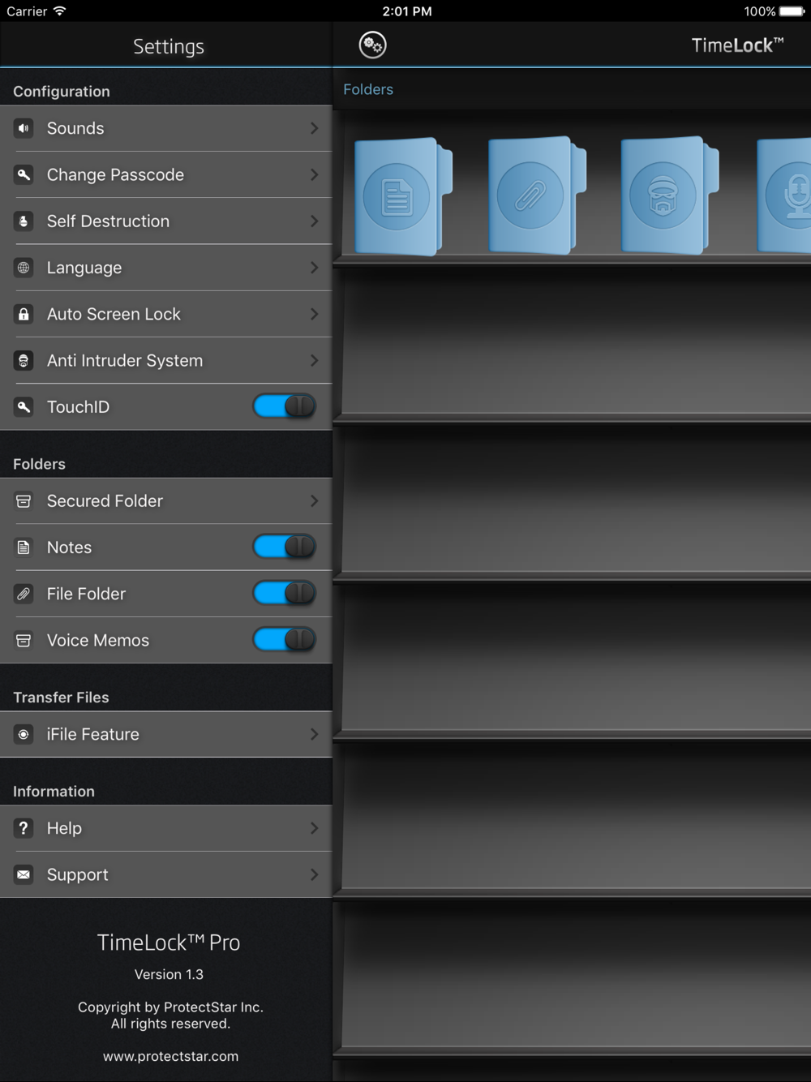Viewport: 811px width, 1082px height.
Task: Visit www.protectstar.com link
Action: coord(170,1056)
